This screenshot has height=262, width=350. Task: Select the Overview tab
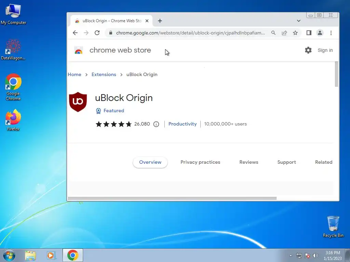(150, 162)
